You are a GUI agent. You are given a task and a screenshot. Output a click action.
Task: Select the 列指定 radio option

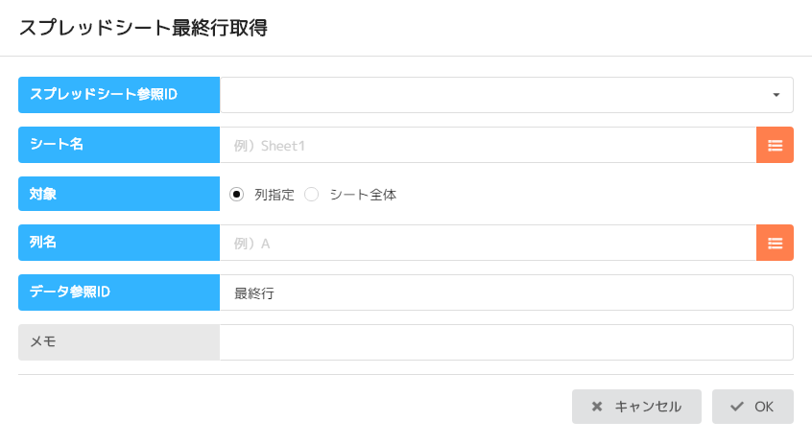(x=237, y=194)
